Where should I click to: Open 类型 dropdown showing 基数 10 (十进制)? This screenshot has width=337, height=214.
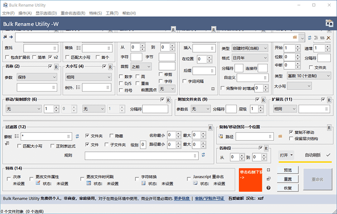(309, 76)
